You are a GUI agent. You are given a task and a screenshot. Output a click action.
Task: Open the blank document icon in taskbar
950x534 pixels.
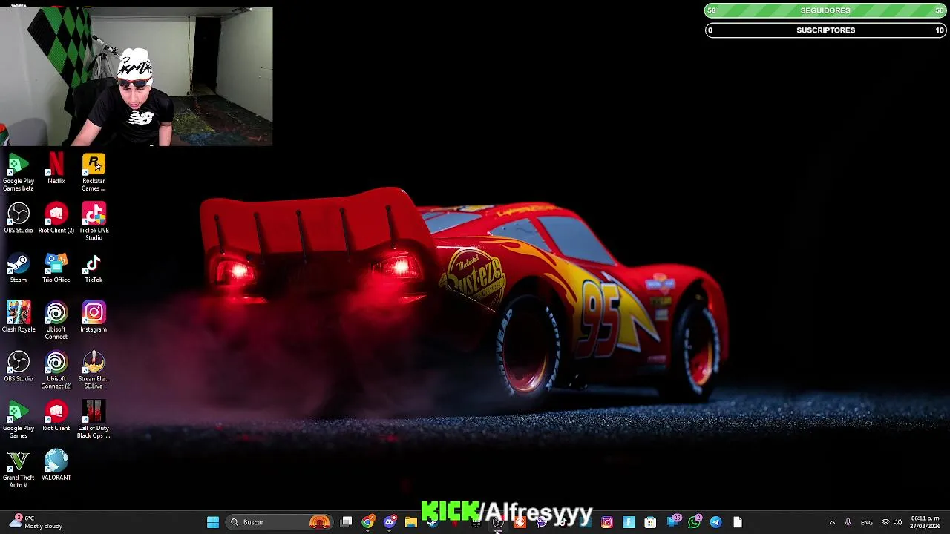pos(737,522)
